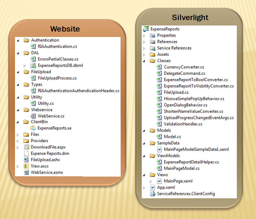
Task: Click the ValidationHandler.cs file icon
Action: click(x=159, y=124)
